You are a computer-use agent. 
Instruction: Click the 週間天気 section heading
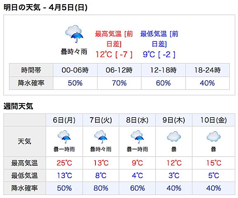point(18,106)
